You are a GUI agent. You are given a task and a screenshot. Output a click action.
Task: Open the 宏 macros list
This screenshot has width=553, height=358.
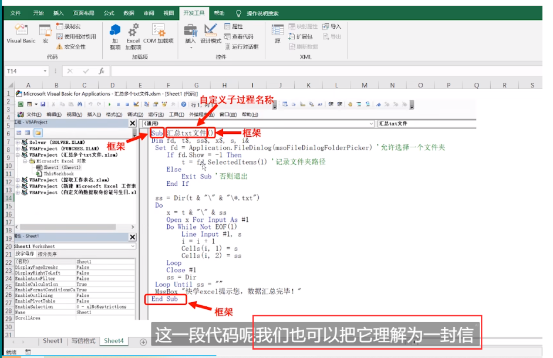tap(45, 34)
